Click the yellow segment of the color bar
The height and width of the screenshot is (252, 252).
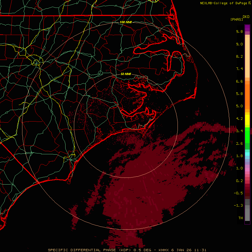pos(247,120)
